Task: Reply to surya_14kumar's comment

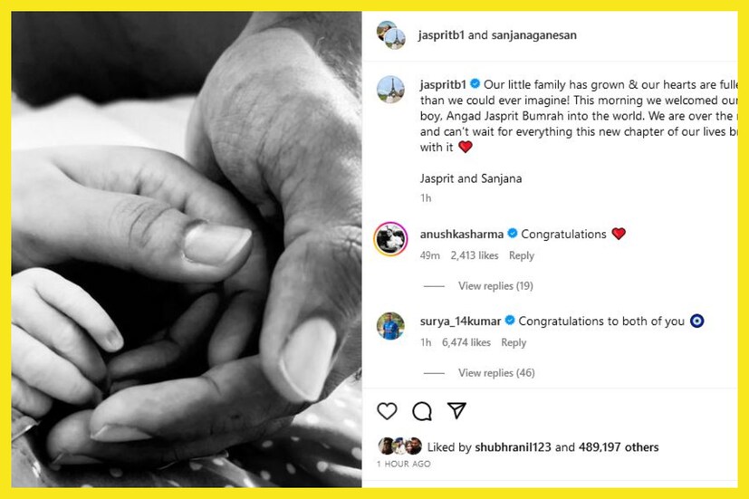Action: coord(514,342)
